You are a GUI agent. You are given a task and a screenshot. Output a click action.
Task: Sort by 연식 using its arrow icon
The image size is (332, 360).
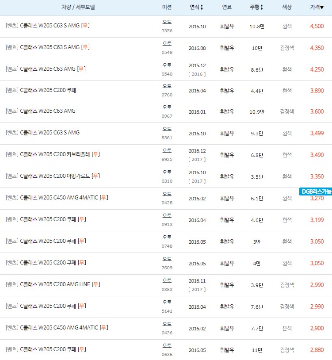click(202, 8)
